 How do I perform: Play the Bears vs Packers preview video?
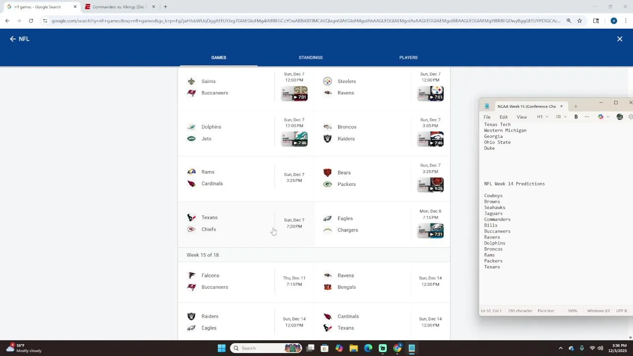click(x=430, y=184)
